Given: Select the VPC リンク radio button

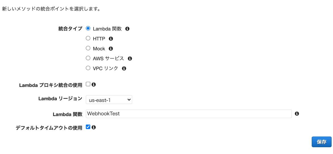Looking at the screenshot, I should click(88, 68).
